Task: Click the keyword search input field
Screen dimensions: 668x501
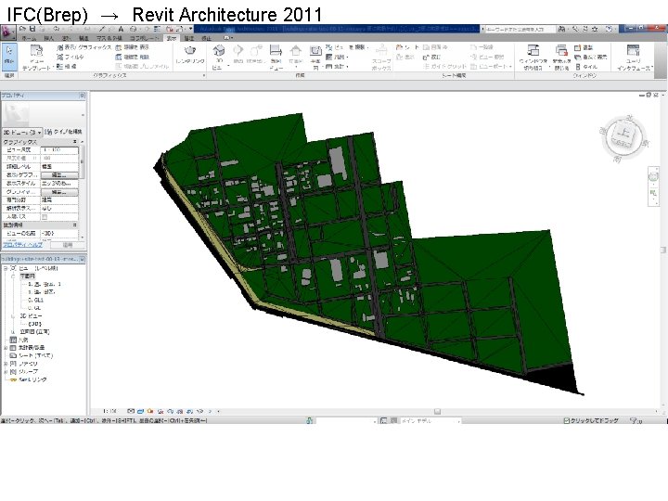Action: [x=520, y=29]
